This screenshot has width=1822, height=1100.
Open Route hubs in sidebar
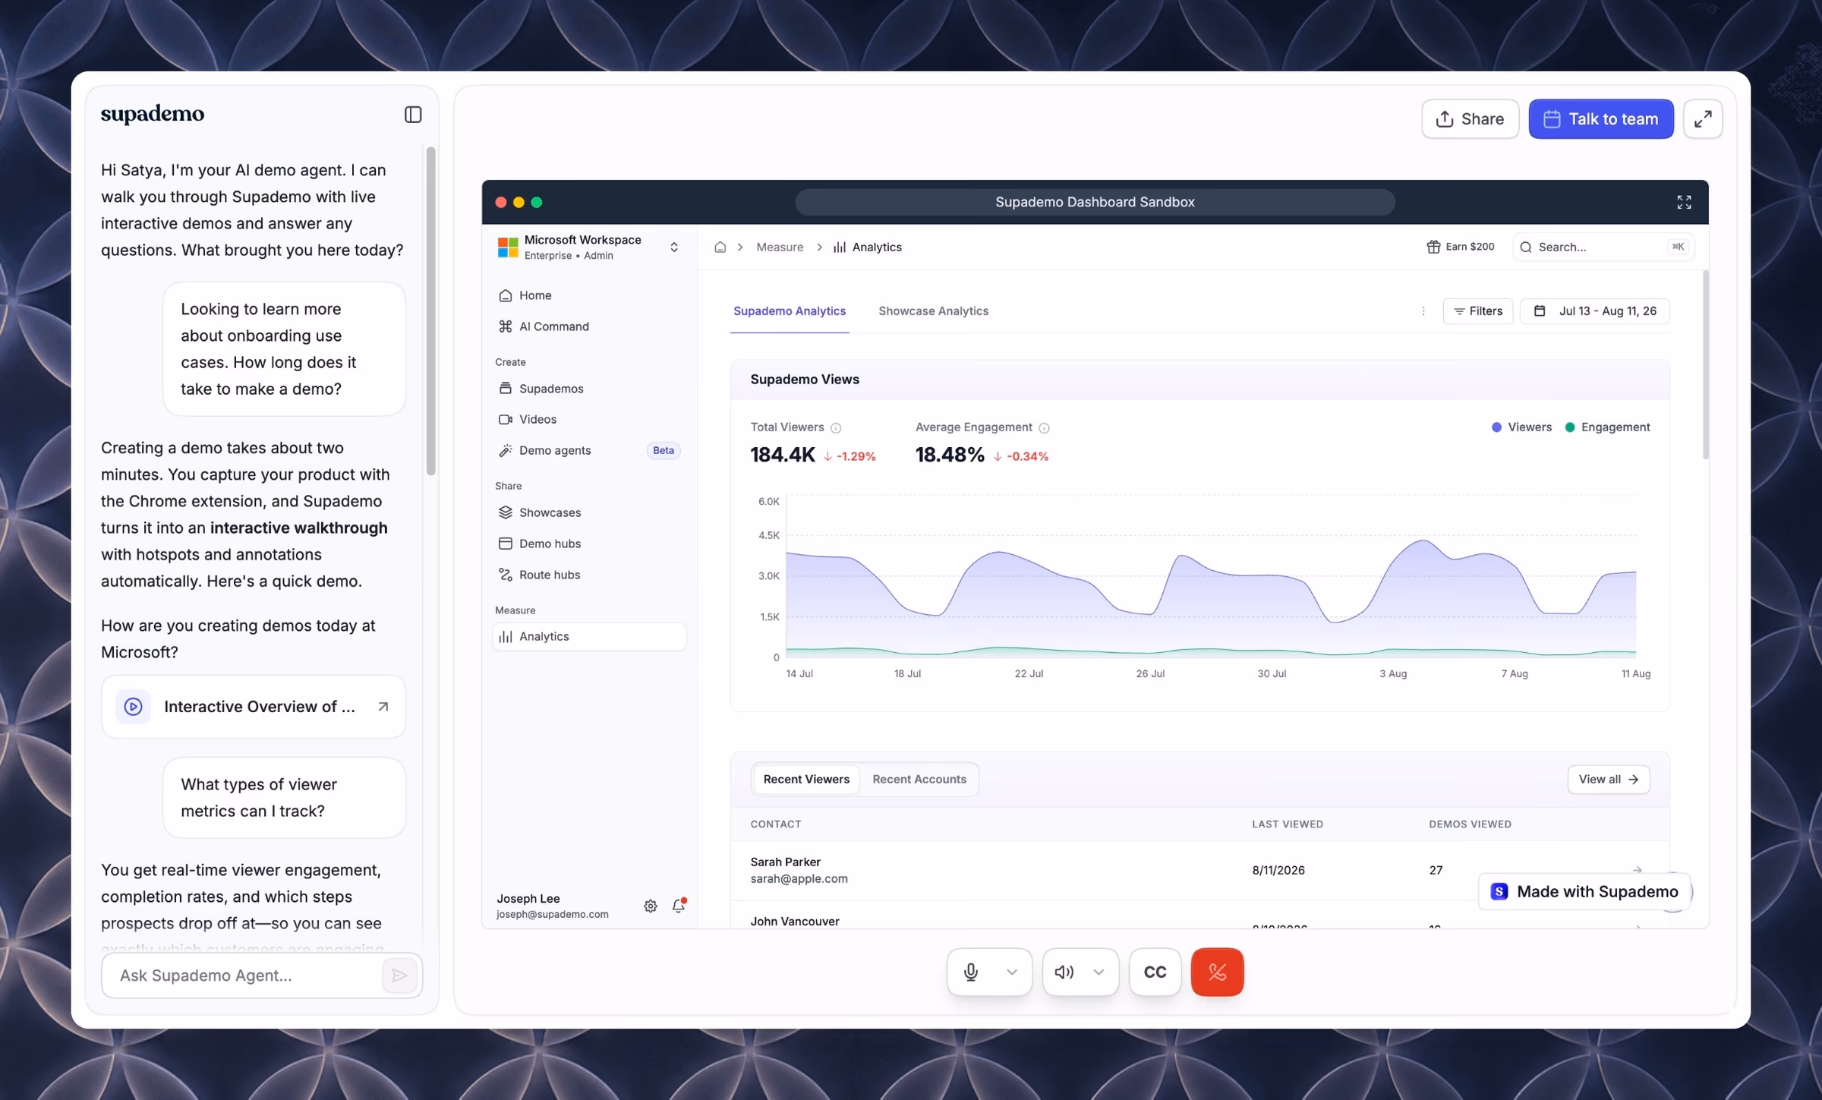[x=589, y=575]
